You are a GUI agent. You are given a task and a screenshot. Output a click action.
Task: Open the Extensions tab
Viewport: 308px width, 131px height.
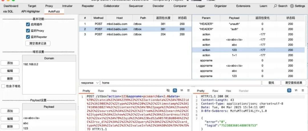pyautogui.click(x=243, y=6)
